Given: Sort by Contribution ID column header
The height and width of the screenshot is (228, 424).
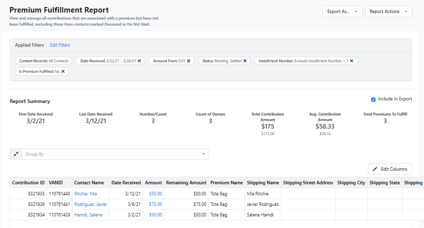Looking at the screenshot, I should pos(29,183).
